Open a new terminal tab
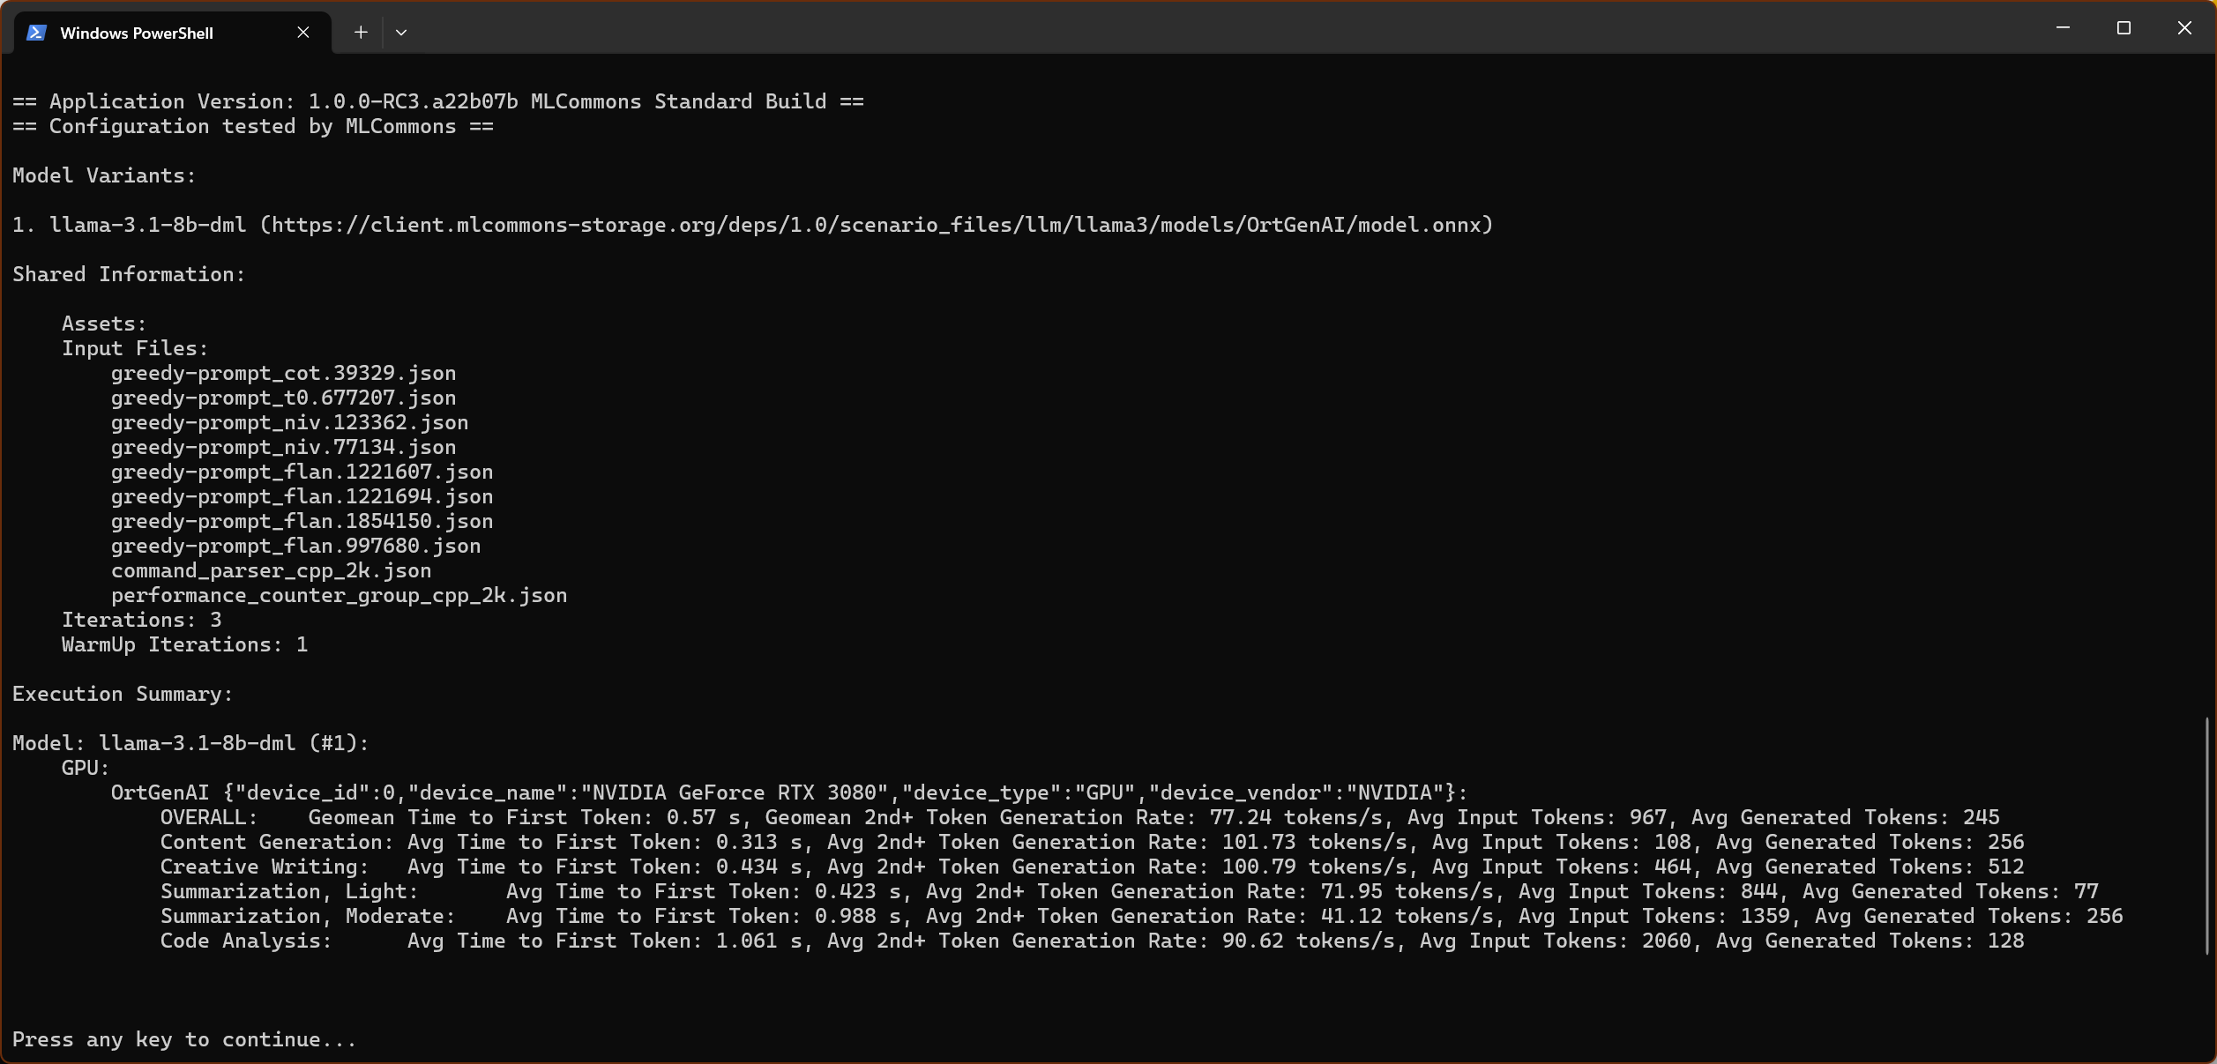 (361, 33)
